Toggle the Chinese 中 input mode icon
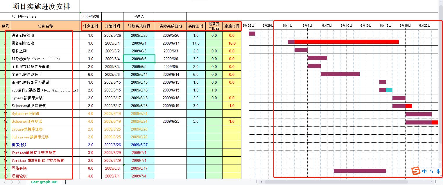Image resolution: width=443 pixels, height=185 pixels. pyautogui.click(x=424, y=171)
